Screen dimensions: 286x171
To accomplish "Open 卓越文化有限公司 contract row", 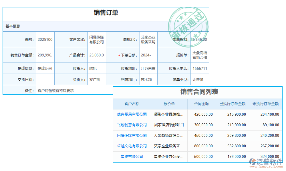I will pyautogui.click(x=132, y=146).
